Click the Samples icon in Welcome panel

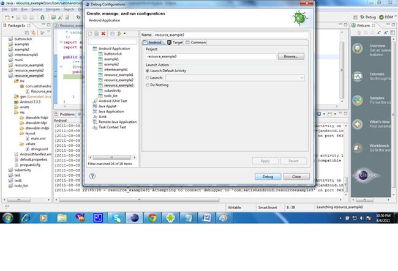click(358, 100)
